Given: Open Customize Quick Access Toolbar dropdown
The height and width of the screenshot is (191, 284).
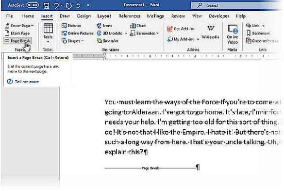Looking at the screenshot, I should click(x=88, y=6).
